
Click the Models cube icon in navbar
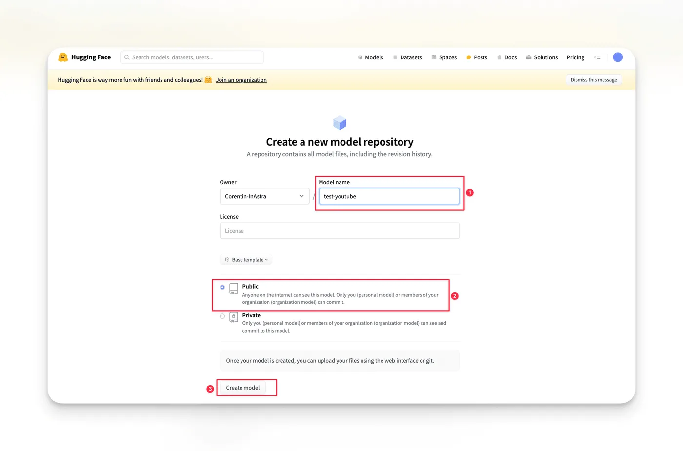[x=360, y=57]
